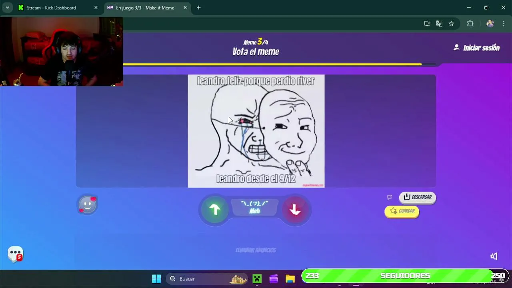This screenshot has width=512, height=288.
Task: Open the Chrome three-dot menu
Action: pyautogui.click(x=504, y=24)
